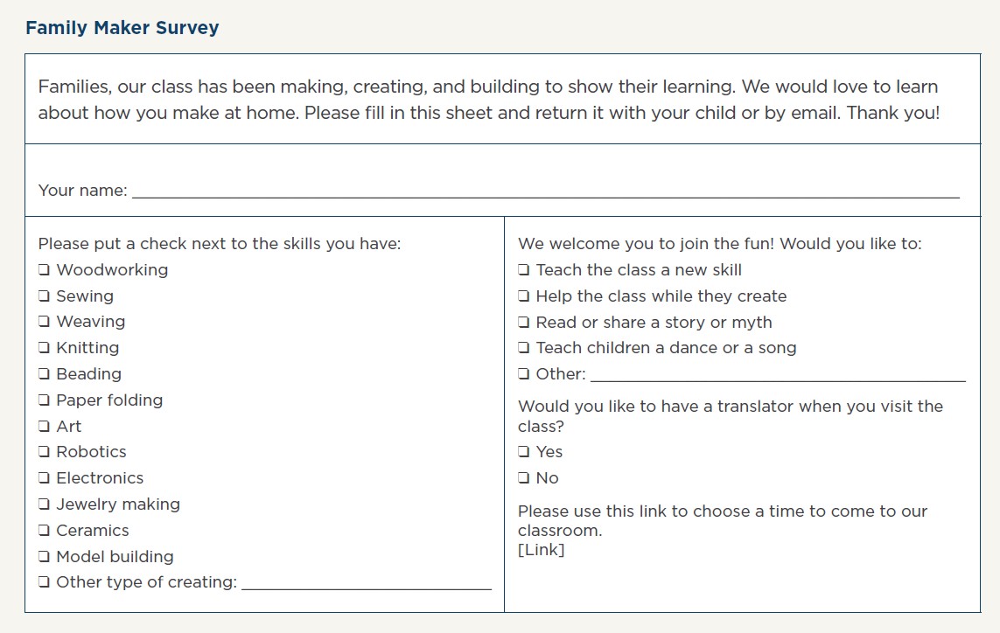1000x633 pixels.
Task: Select Teach children a dance or a song
Action: (523, 347)
